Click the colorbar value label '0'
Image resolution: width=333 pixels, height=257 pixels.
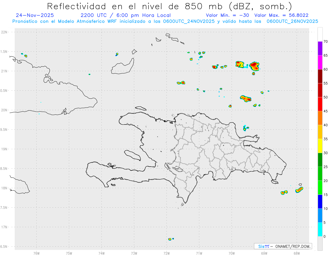[324, 236]
